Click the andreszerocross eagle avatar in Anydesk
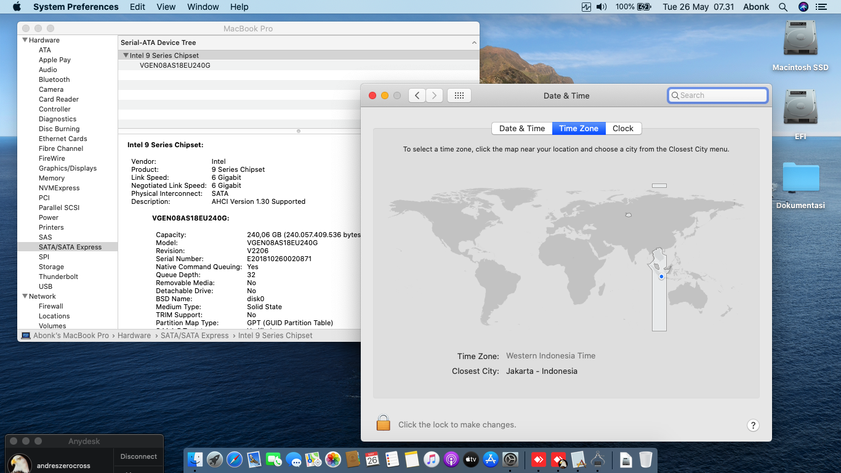The image size is (841, 473). click(20, 464)
